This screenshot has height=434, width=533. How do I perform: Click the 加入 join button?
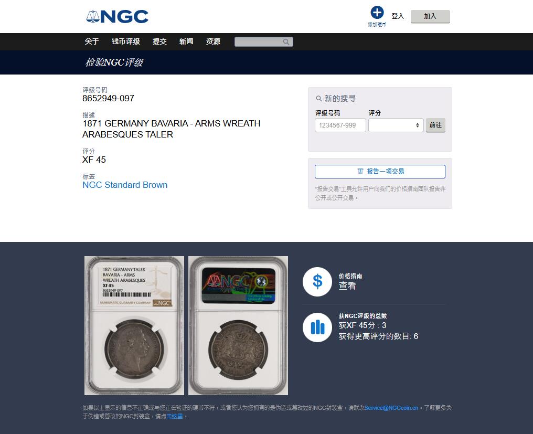(x=430, y=16)
